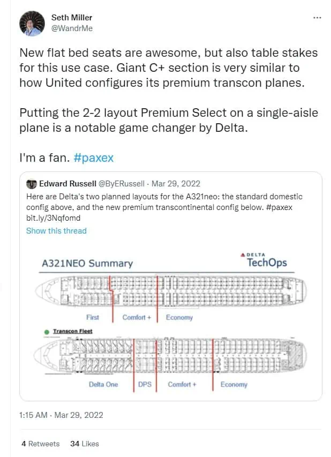View the 34 Likes list
This screenshot has width=331, height=457.
(85, 444)
